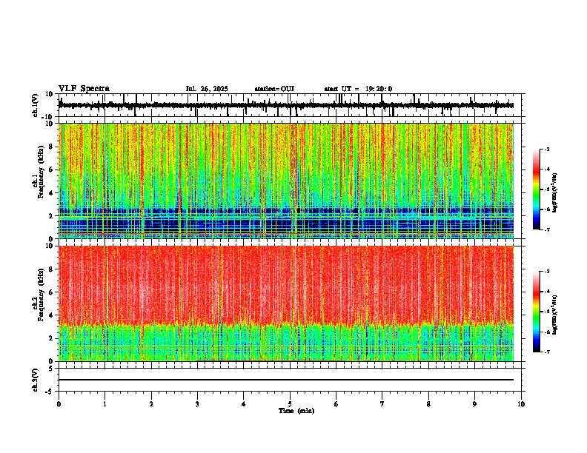Click the time axis tick labeled 6
This screenshot has height=453, width=587.
(x=336, y=404)
